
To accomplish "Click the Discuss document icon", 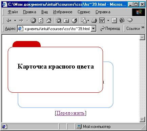I will click(x=114, y=20).
